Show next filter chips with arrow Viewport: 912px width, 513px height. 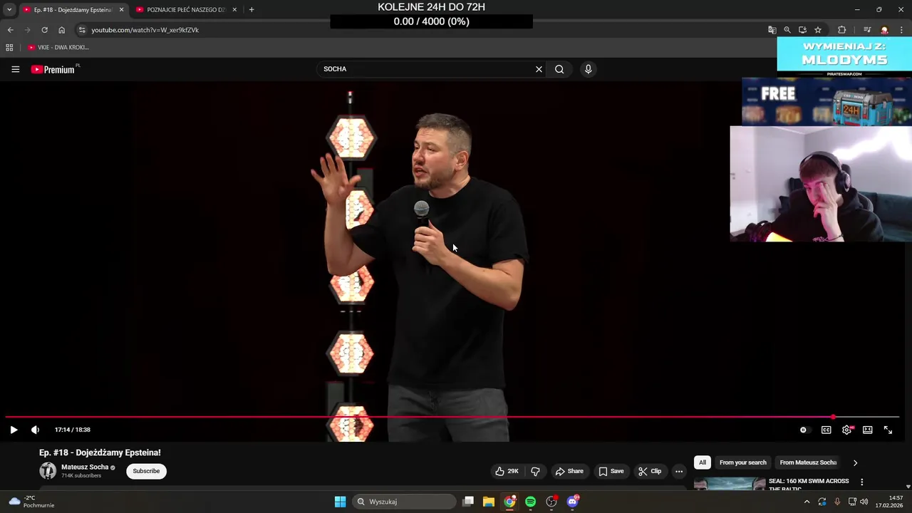click(855, 462)
